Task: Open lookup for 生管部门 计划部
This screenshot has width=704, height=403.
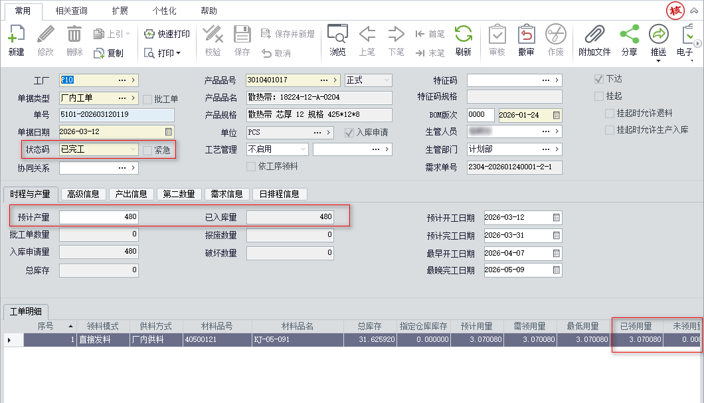Action: pos(546,149)
